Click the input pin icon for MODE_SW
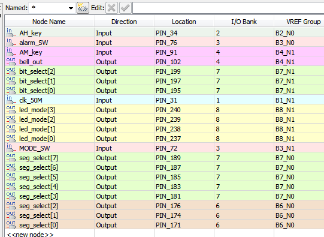The width and height of the screenshot is (324, 237). click(x=11, y=148)
